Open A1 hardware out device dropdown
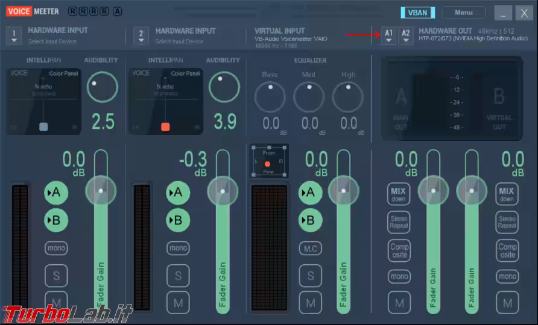The height and width of the screenshot is (325, 538). 388,36
